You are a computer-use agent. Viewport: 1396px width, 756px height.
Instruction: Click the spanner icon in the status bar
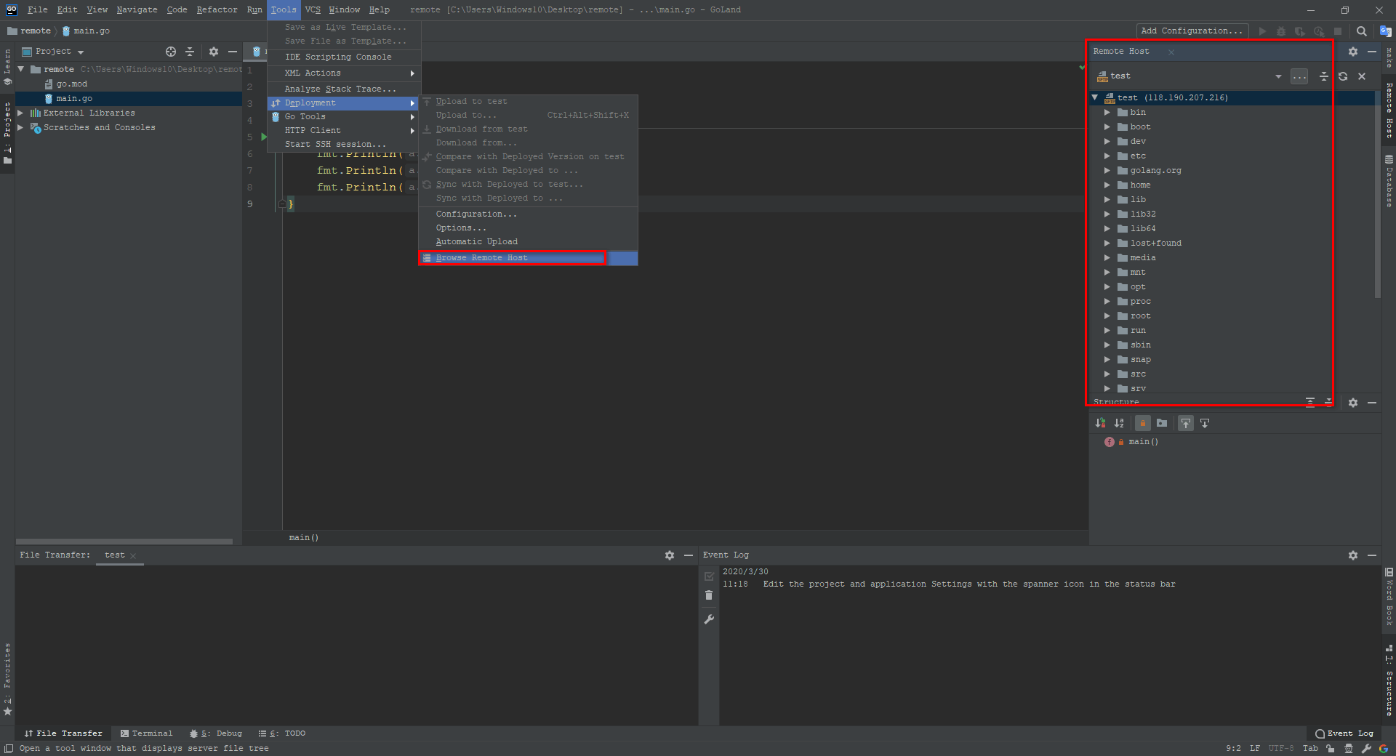tap(1366, 749)
